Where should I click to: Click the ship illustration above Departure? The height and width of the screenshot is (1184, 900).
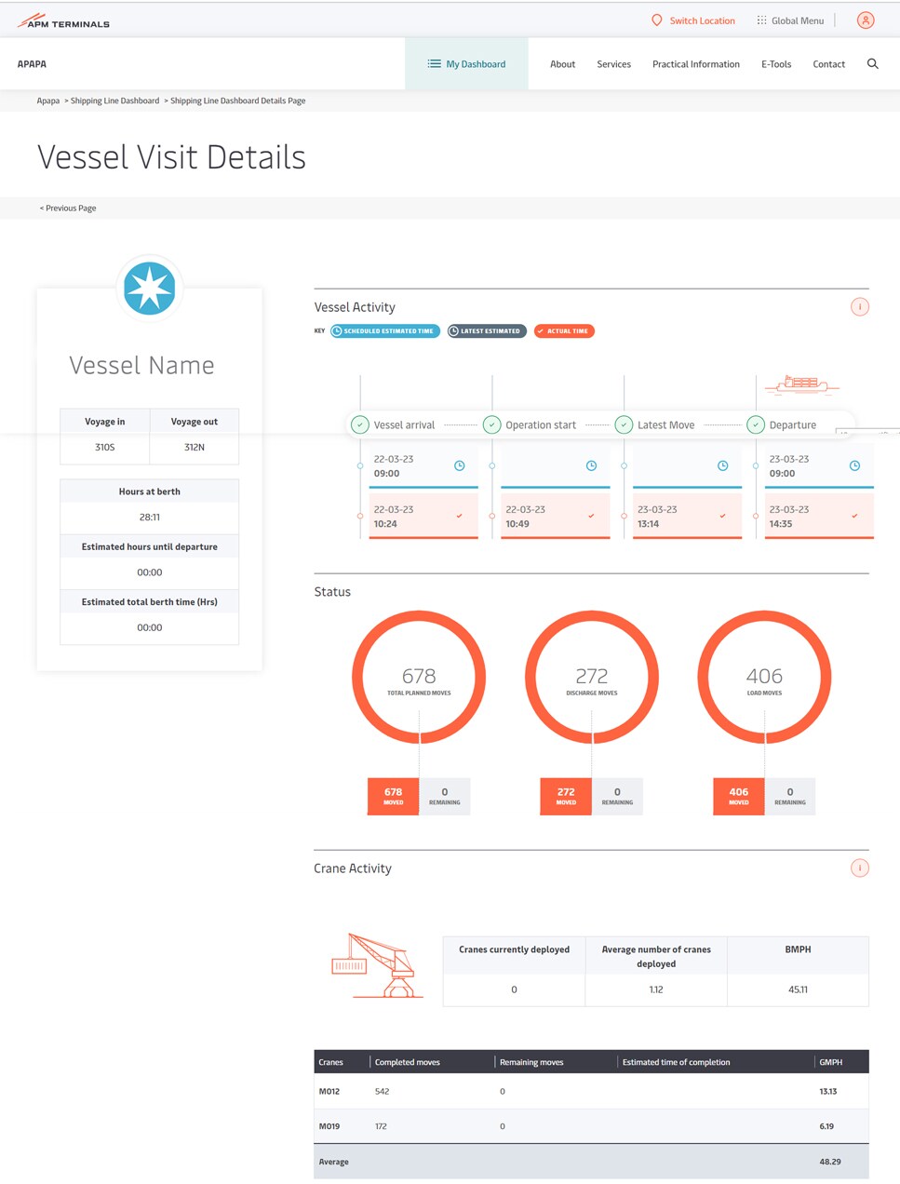pyautogui.click(x=801, y=383)
